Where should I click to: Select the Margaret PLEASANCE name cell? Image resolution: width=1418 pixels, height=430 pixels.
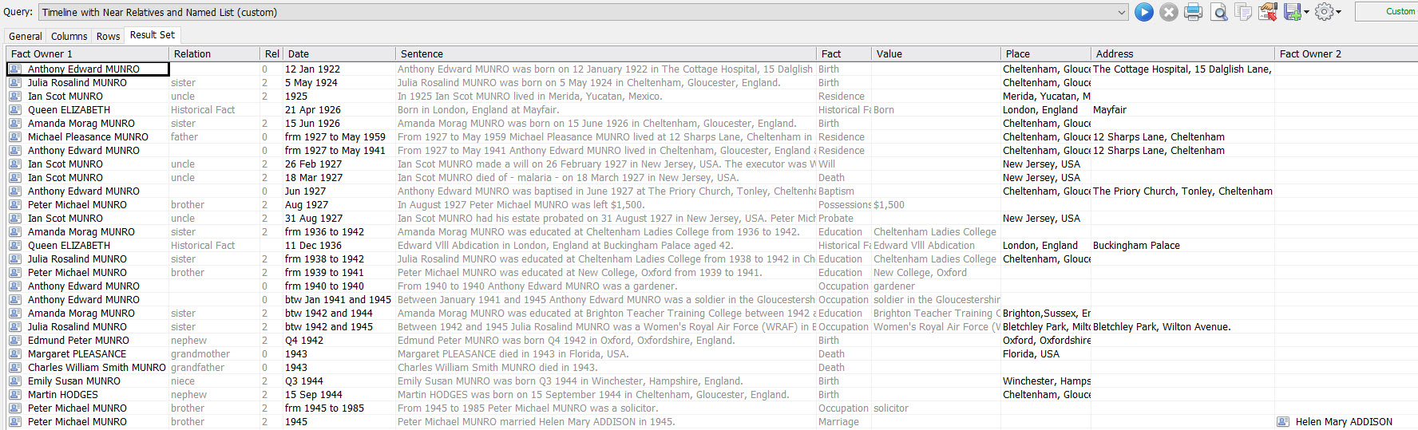point(77,354)
